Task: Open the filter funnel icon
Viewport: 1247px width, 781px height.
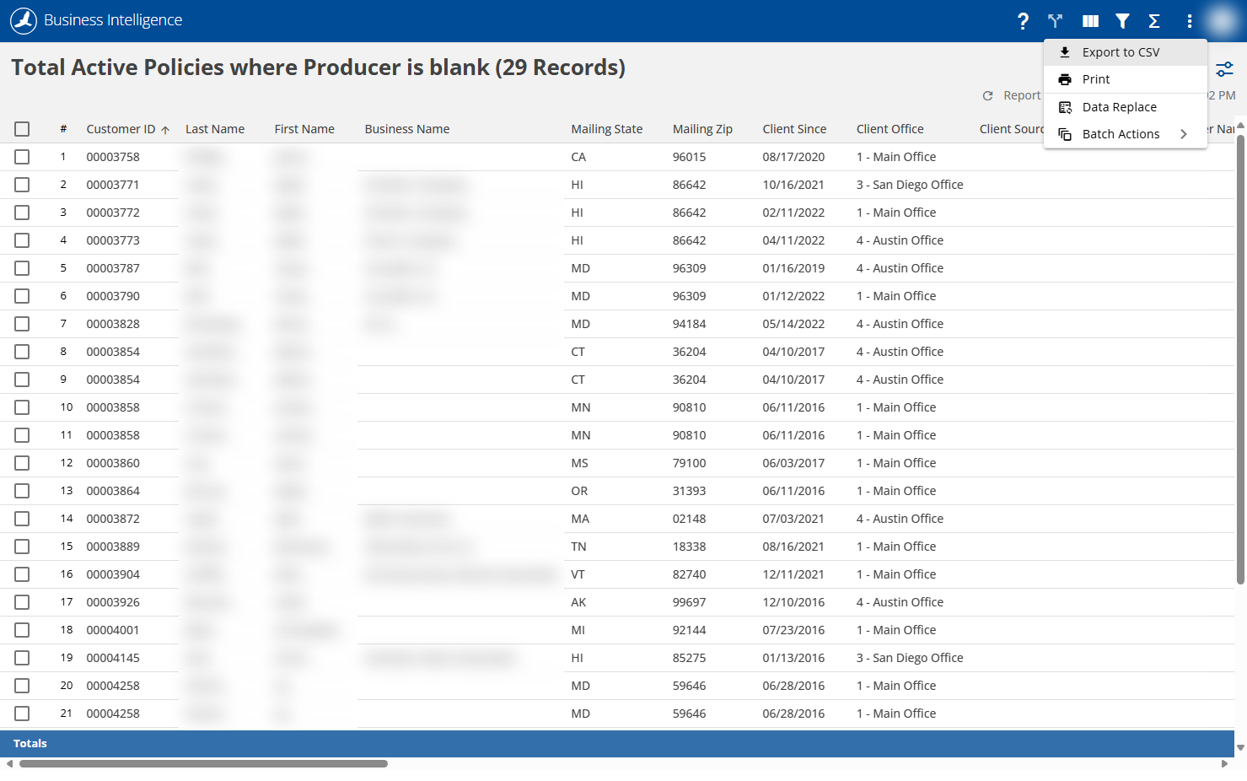Action: [1122, 21]
